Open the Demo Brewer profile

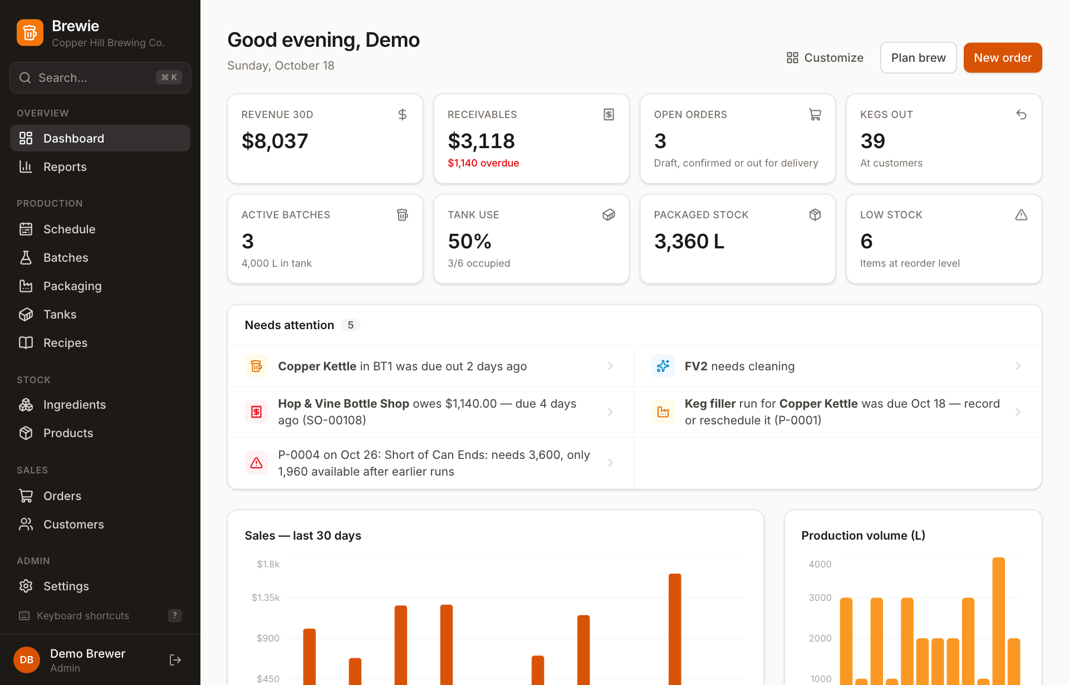click(87, 660)
